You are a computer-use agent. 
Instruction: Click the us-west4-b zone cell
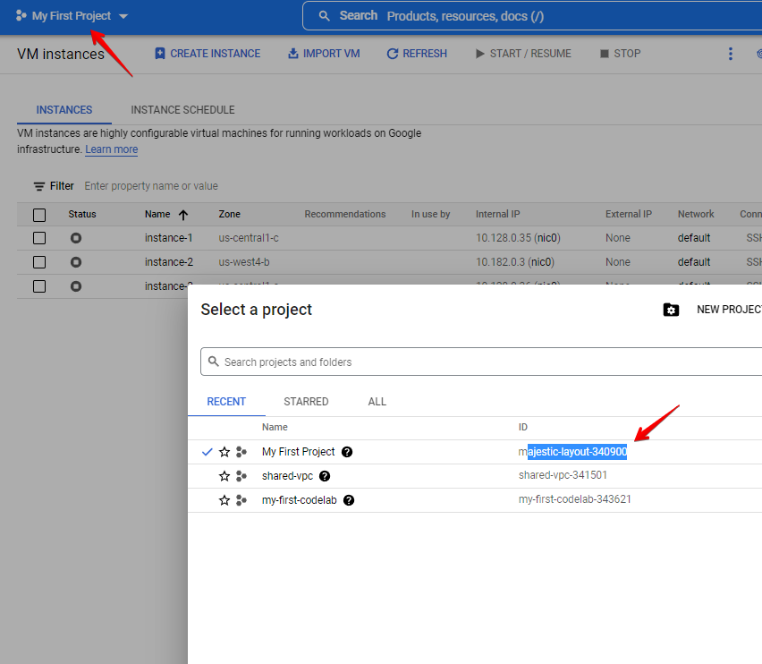pyautogui.click(x=244, y=262)
